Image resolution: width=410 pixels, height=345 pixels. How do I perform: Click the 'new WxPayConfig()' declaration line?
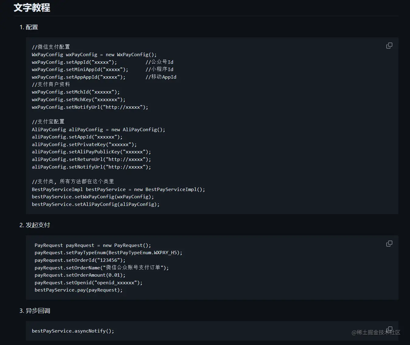[x=94, y=55]
